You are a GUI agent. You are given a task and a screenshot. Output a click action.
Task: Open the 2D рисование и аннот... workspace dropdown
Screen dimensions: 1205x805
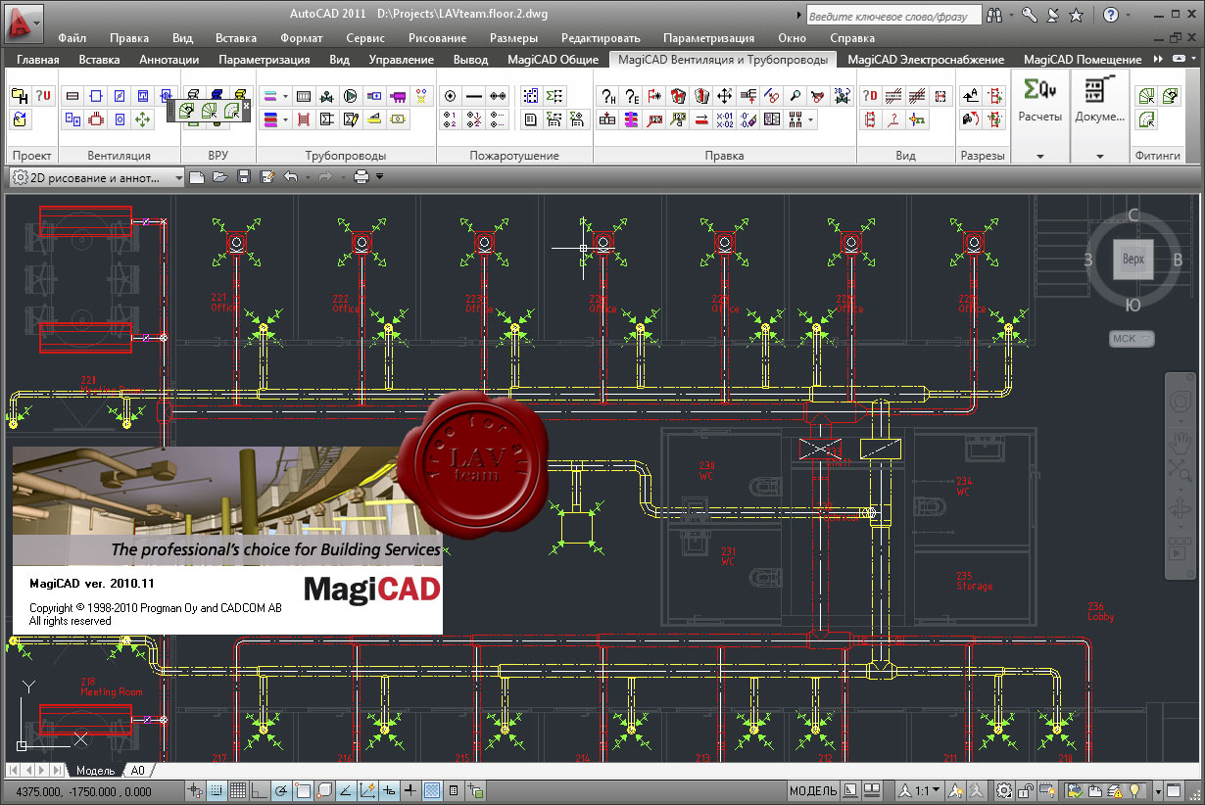[x=95, y=177]
